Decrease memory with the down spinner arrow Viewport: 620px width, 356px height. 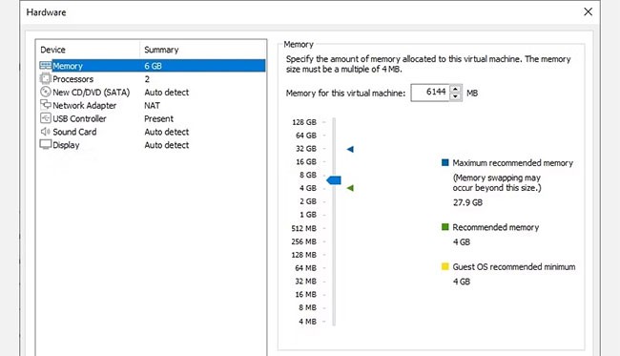pos(456,96)
